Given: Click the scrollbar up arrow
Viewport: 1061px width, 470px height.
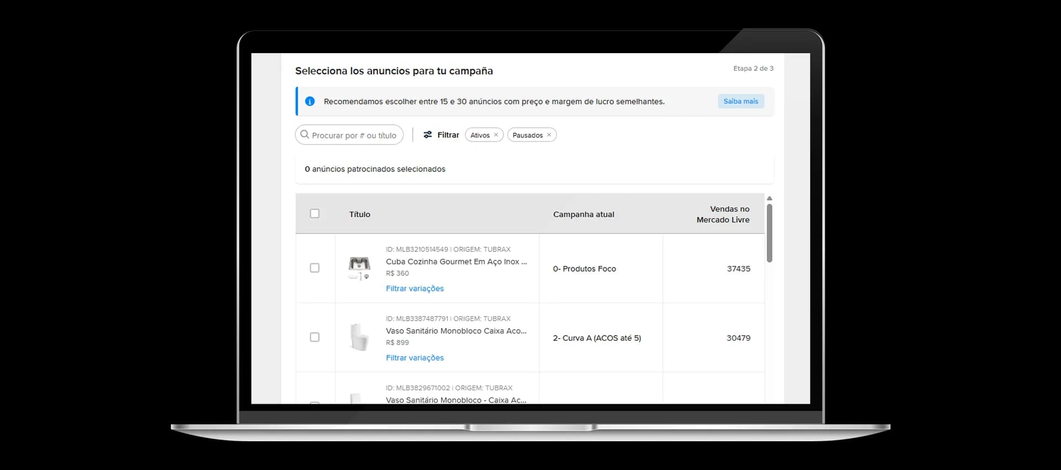Looking at the screenshot, I should (x=769, y=198).
